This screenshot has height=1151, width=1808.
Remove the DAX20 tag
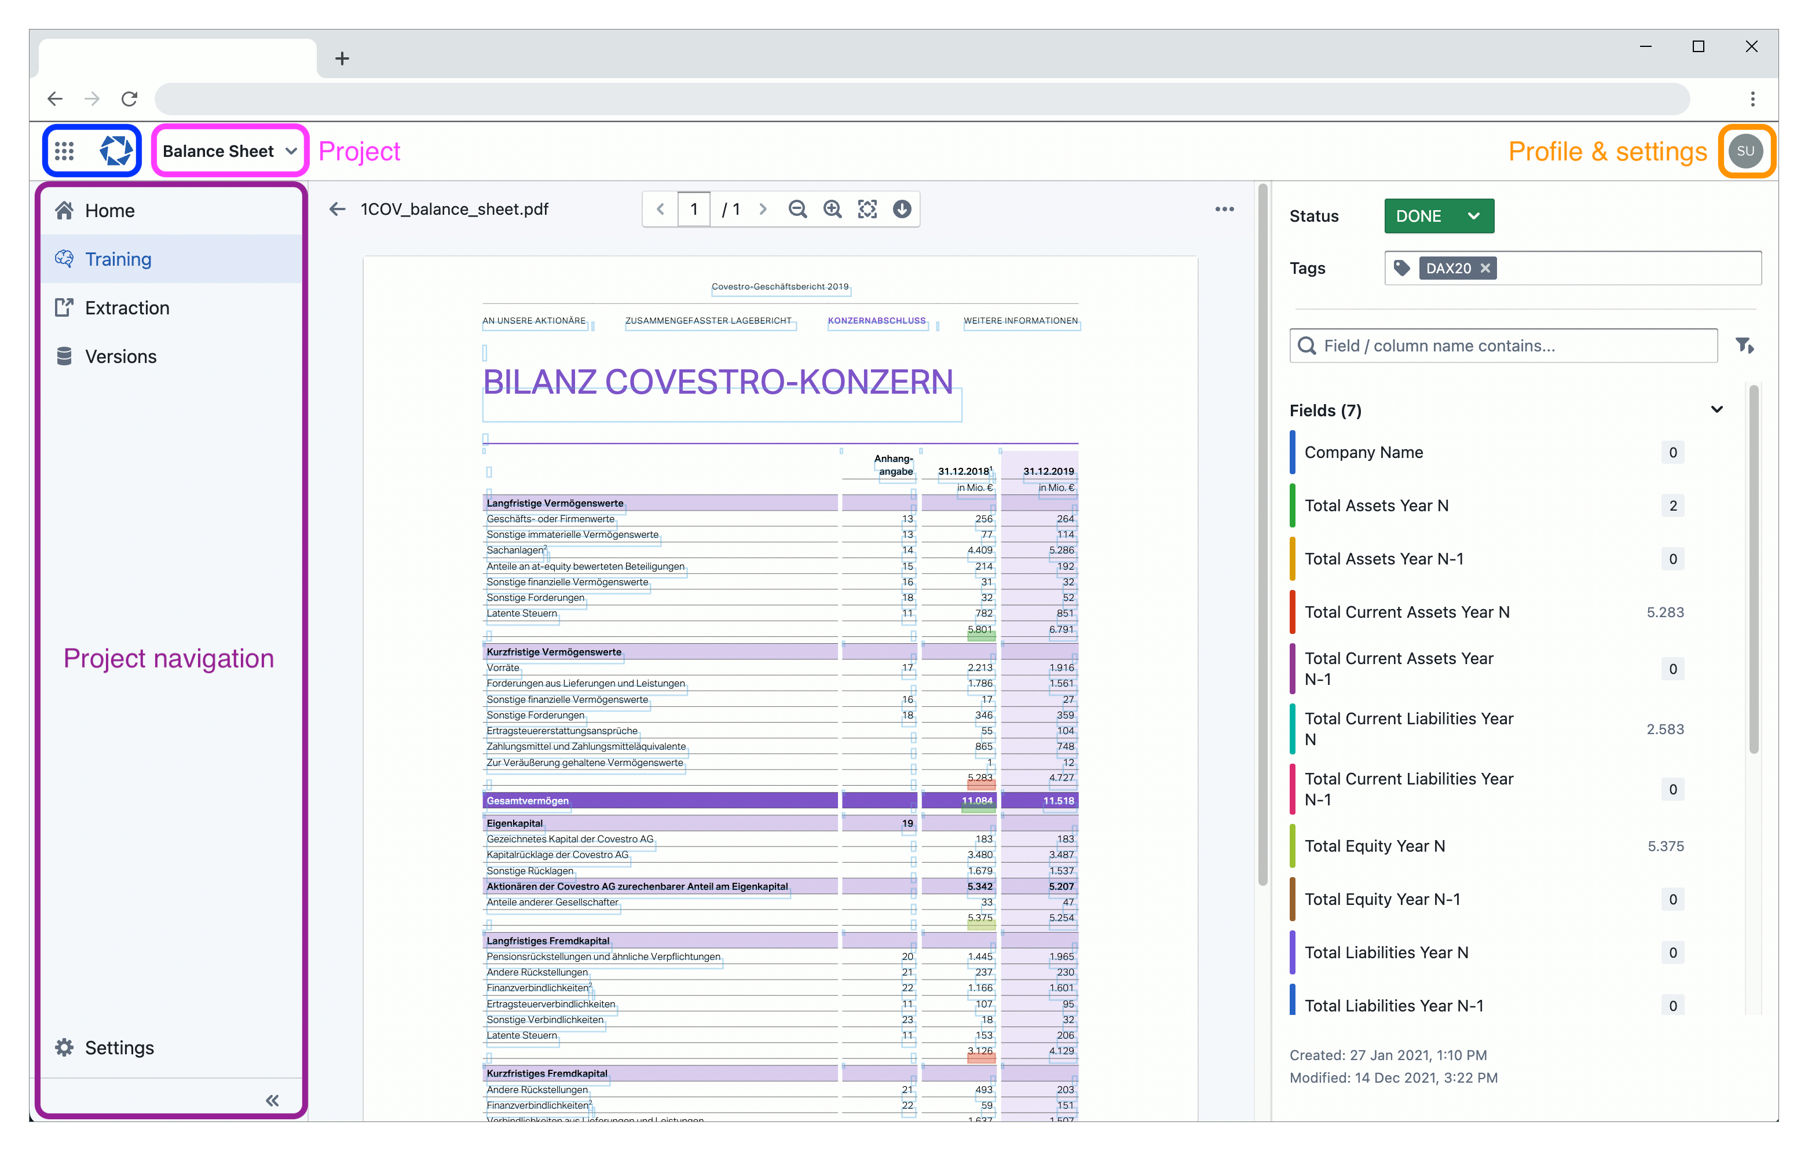1485,268
